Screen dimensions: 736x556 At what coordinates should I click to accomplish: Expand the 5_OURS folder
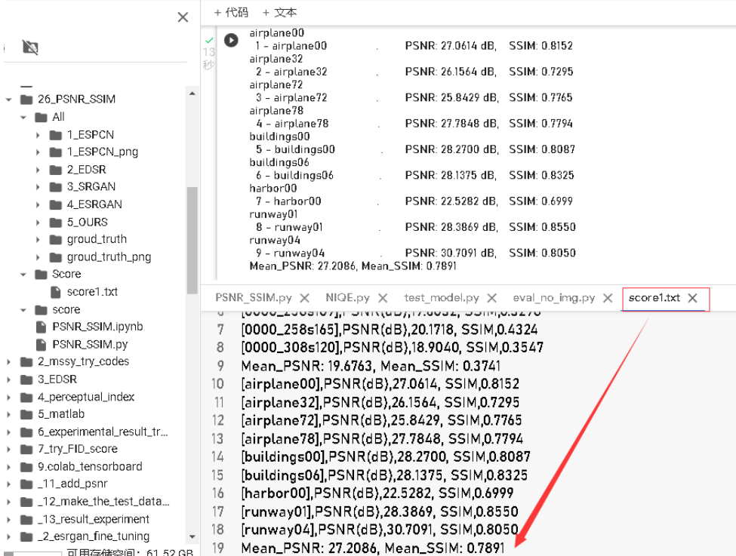click(38, 223)
